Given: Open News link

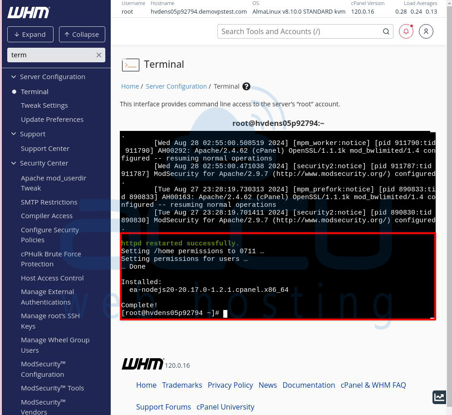Looking at the screenshot, I should [267, 385].
